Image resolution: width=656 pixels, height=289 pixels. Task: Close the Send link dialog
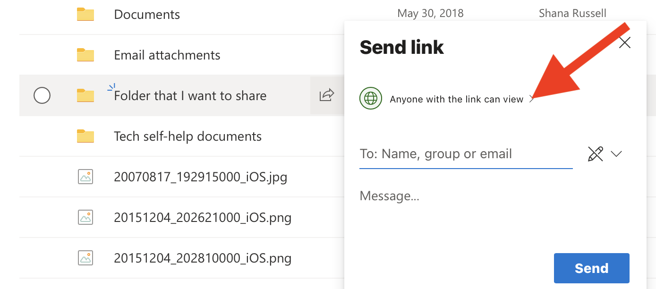pyautogui.click(x=625, y=43)
